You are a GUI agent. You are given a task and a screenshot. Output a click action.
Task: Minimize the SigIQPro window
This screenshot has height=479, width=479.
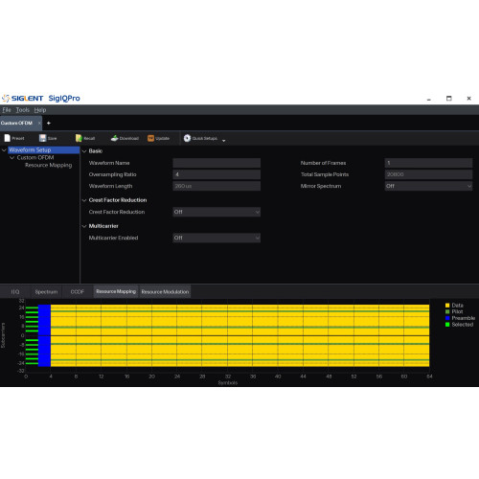429,99
